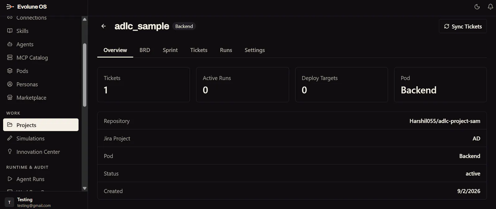This screenshot has height=209, width=496.
Task: Click the Evolune OS logo icon
Action: click(x=10, y=7)
